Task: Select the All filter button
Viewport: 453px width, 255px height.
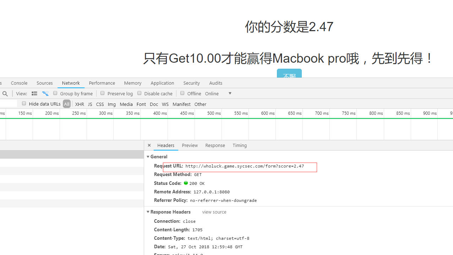Action: pyautogui.click(x=67, y=104)
